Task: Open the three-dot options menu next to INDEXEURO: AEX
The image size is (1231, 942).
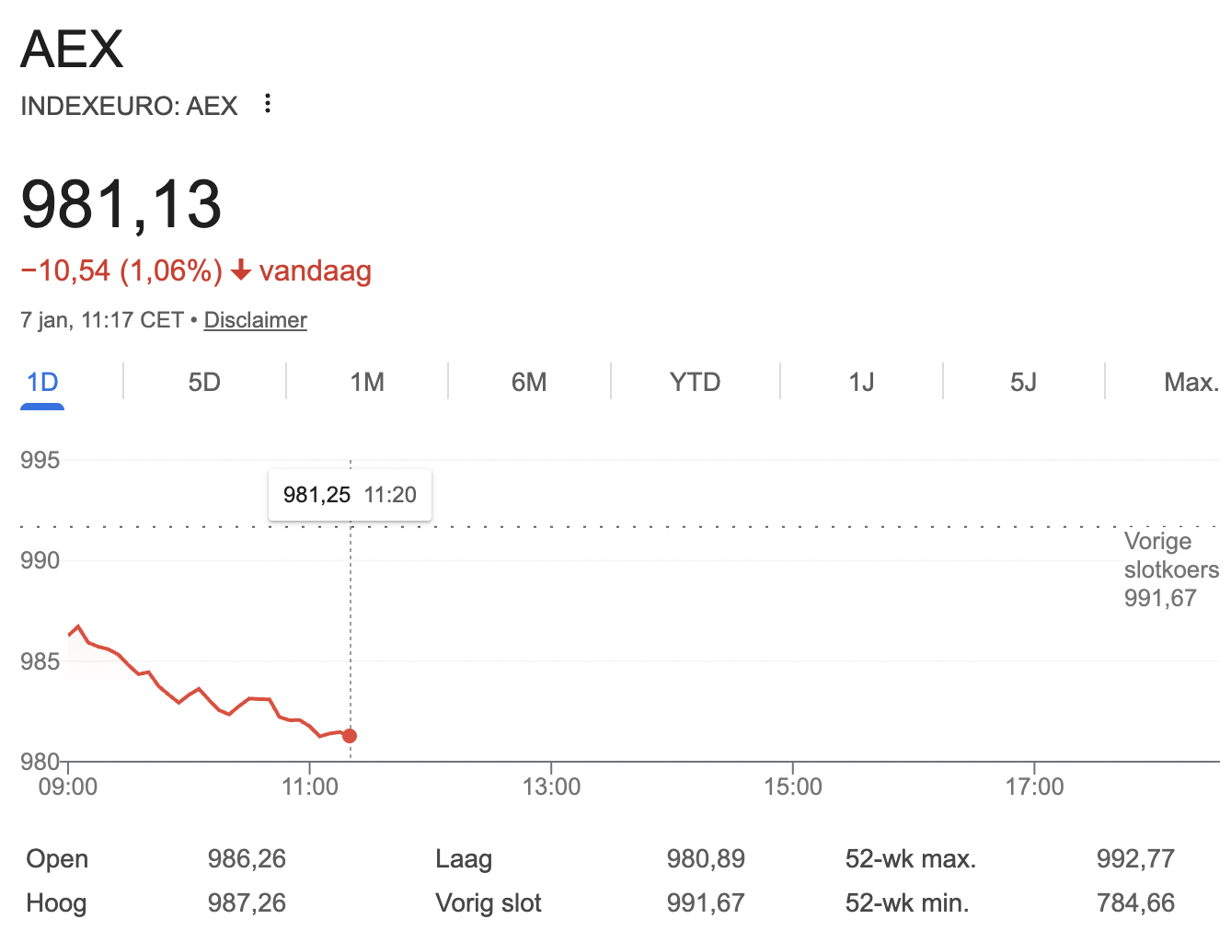Action: pyautogui.click(x=267, y=104)
